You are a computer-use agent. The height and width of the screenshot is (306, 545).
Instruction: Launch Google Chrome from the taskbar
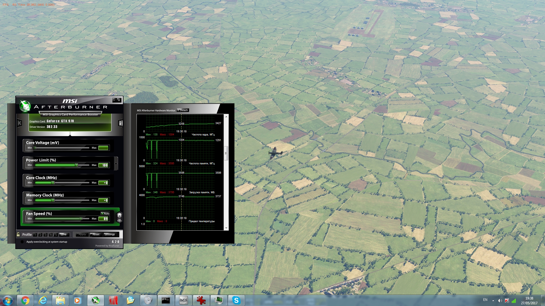pyautogui.click(x=25, y=300)
